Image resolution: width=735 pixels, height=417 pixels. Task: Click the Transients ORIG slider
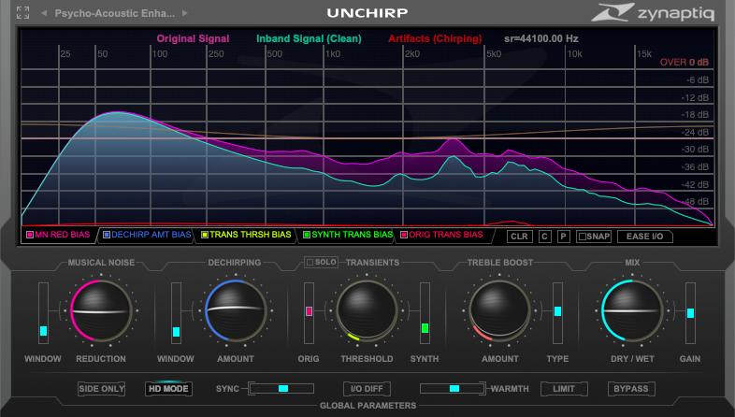pyautogui.click(x=309, y=313)
